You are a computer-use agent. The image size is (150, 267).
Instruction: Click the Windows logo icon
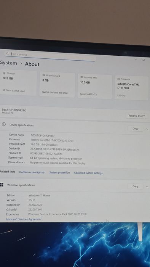(2, 185)
